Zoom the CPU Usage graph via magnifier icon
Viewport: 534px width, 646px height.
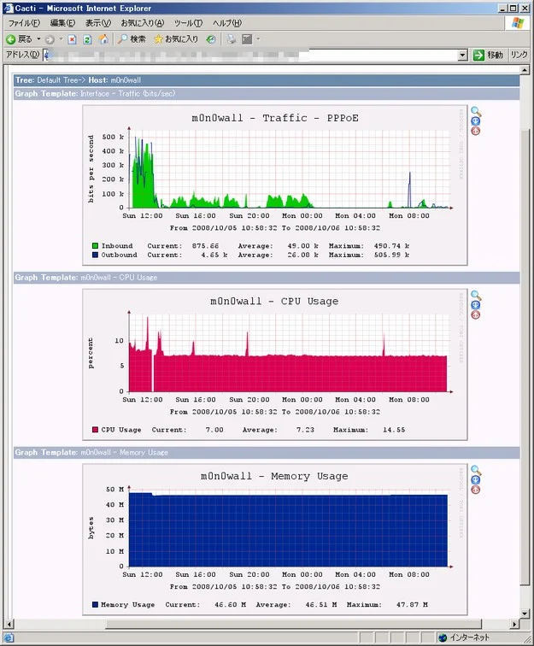point(476,296)
